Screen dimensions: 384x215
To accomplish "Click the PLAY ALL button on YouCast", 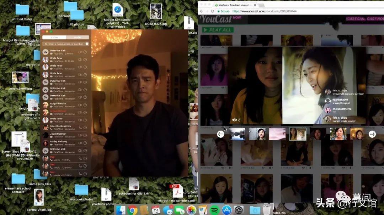I will click(218, 30).
